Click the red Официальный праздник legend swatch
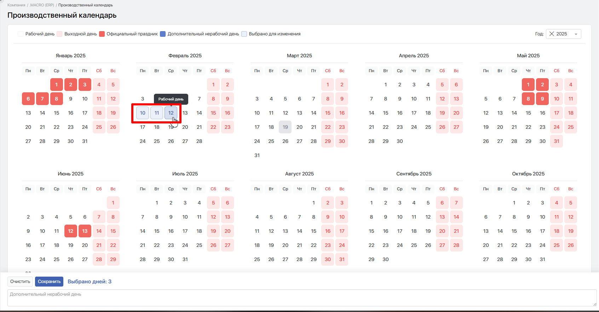599x312 pixels. 102,34
